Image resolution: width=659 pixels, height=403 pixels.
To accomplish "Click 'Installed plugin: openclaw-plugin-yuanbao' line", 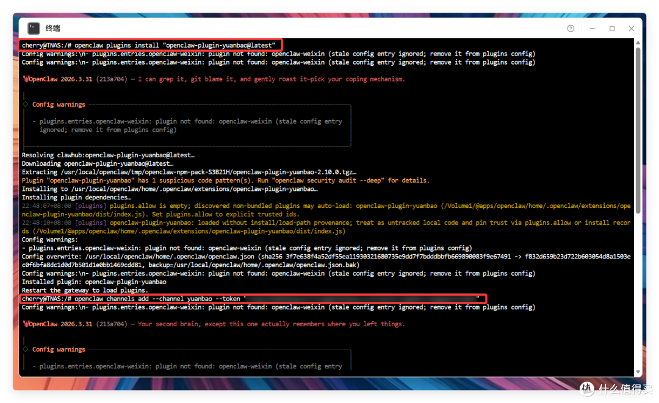I will (94, 282).
